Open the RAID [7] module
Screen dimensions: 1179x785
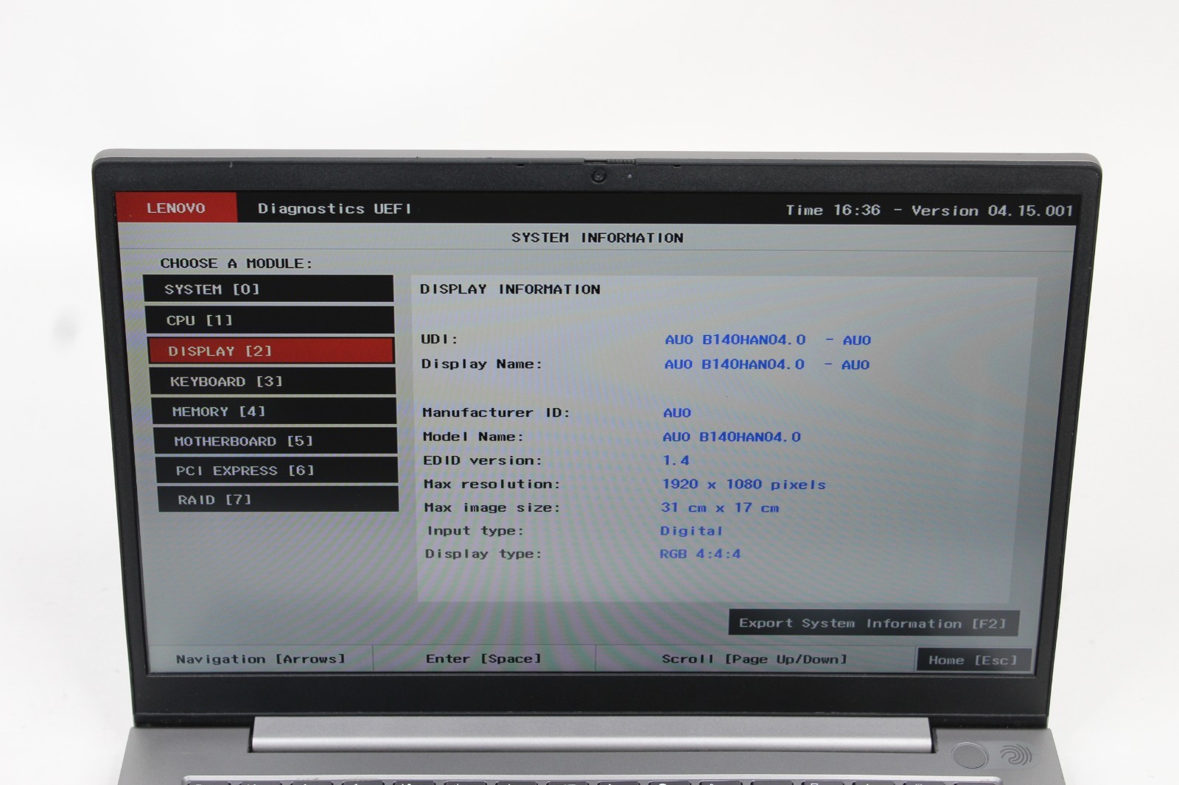coord(279,499)
